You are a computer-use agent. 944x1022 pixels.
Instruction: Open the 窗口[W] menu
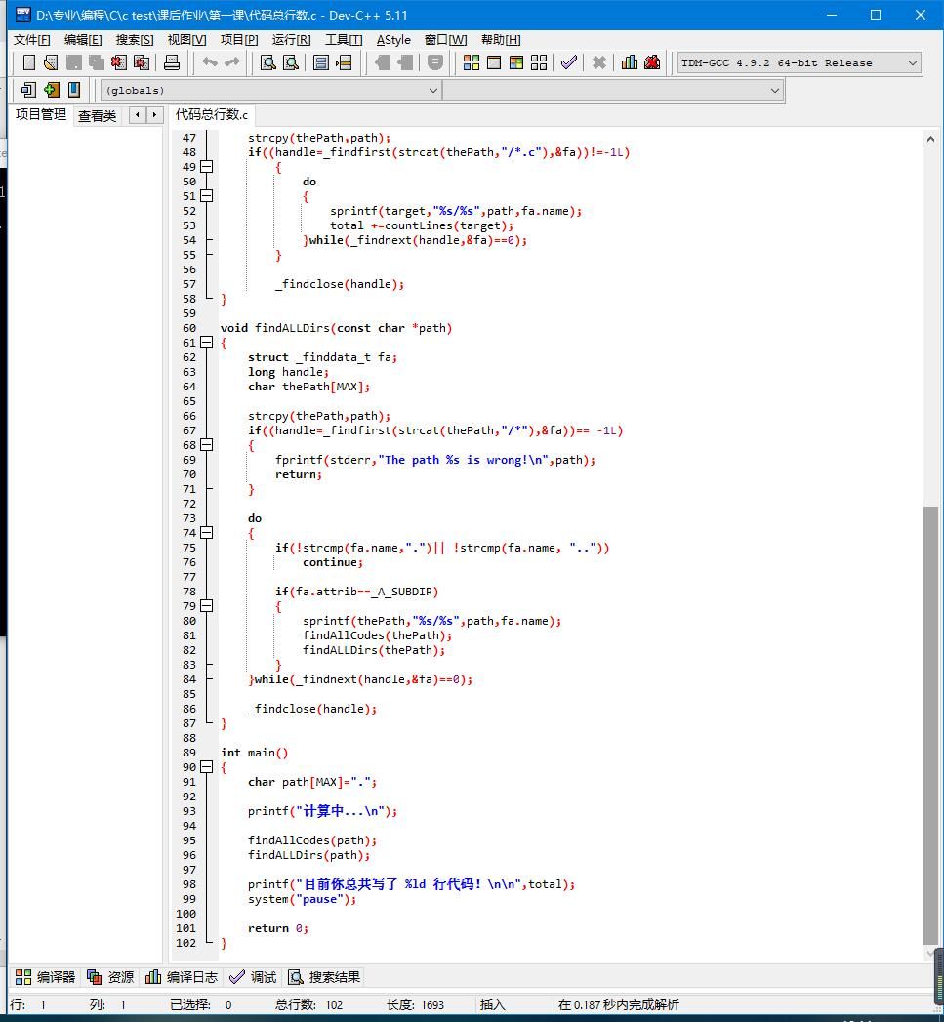445,40
